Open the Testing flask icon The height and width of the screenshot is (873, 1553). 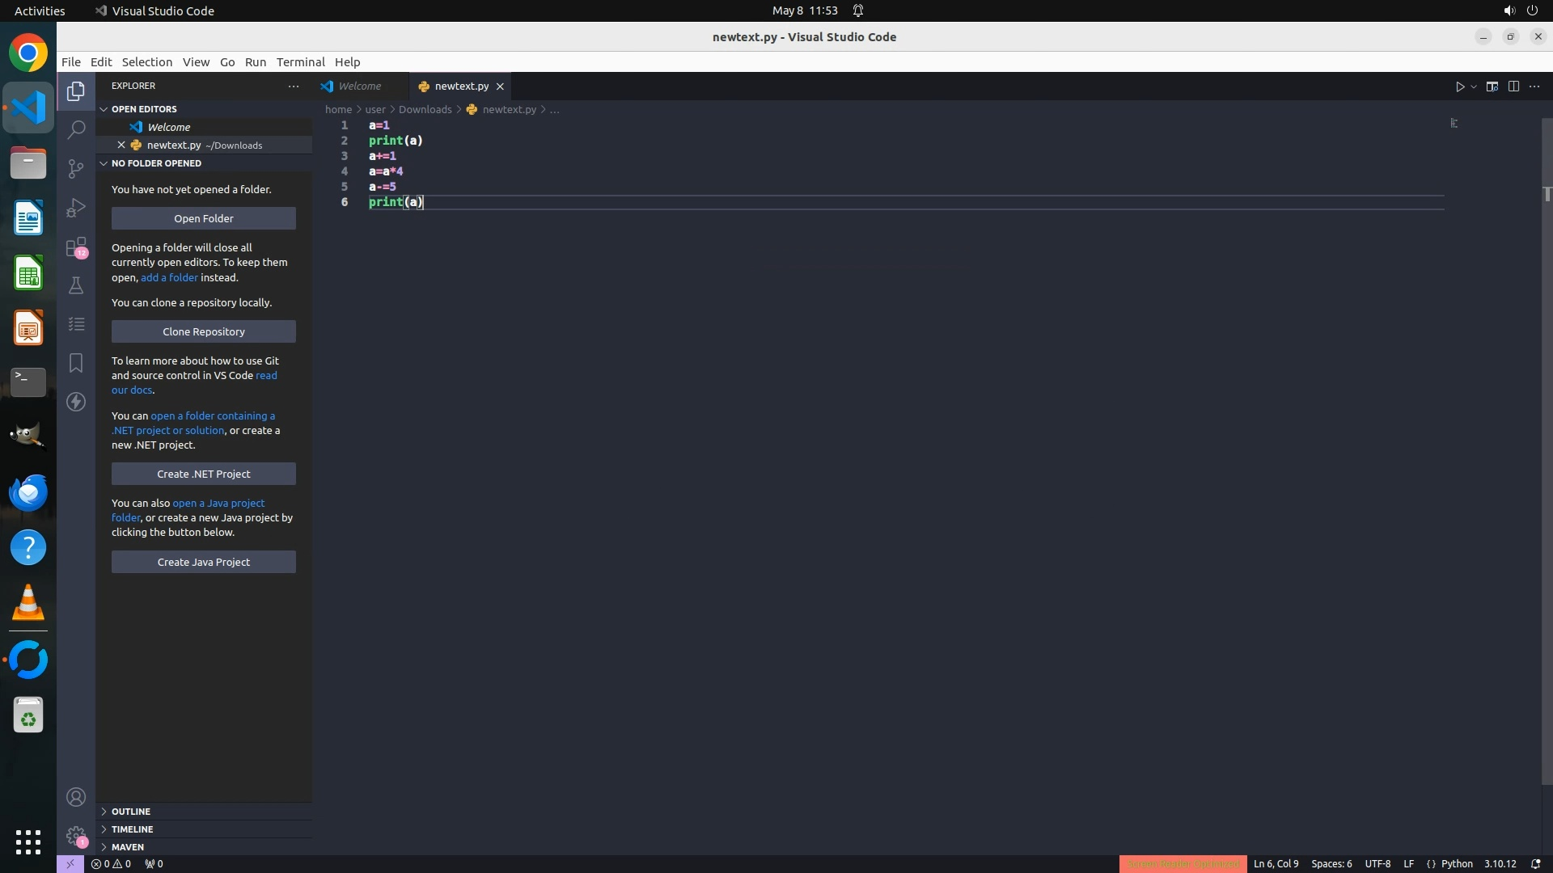[76, 285]
